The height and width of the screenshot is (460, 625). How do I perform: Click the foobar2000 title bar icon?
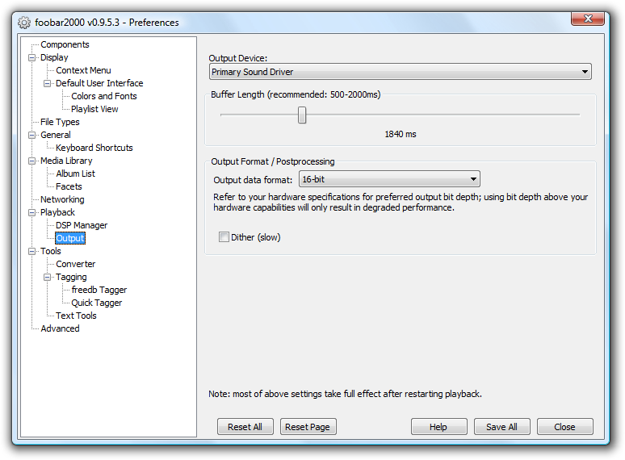[x=23, y=22]
